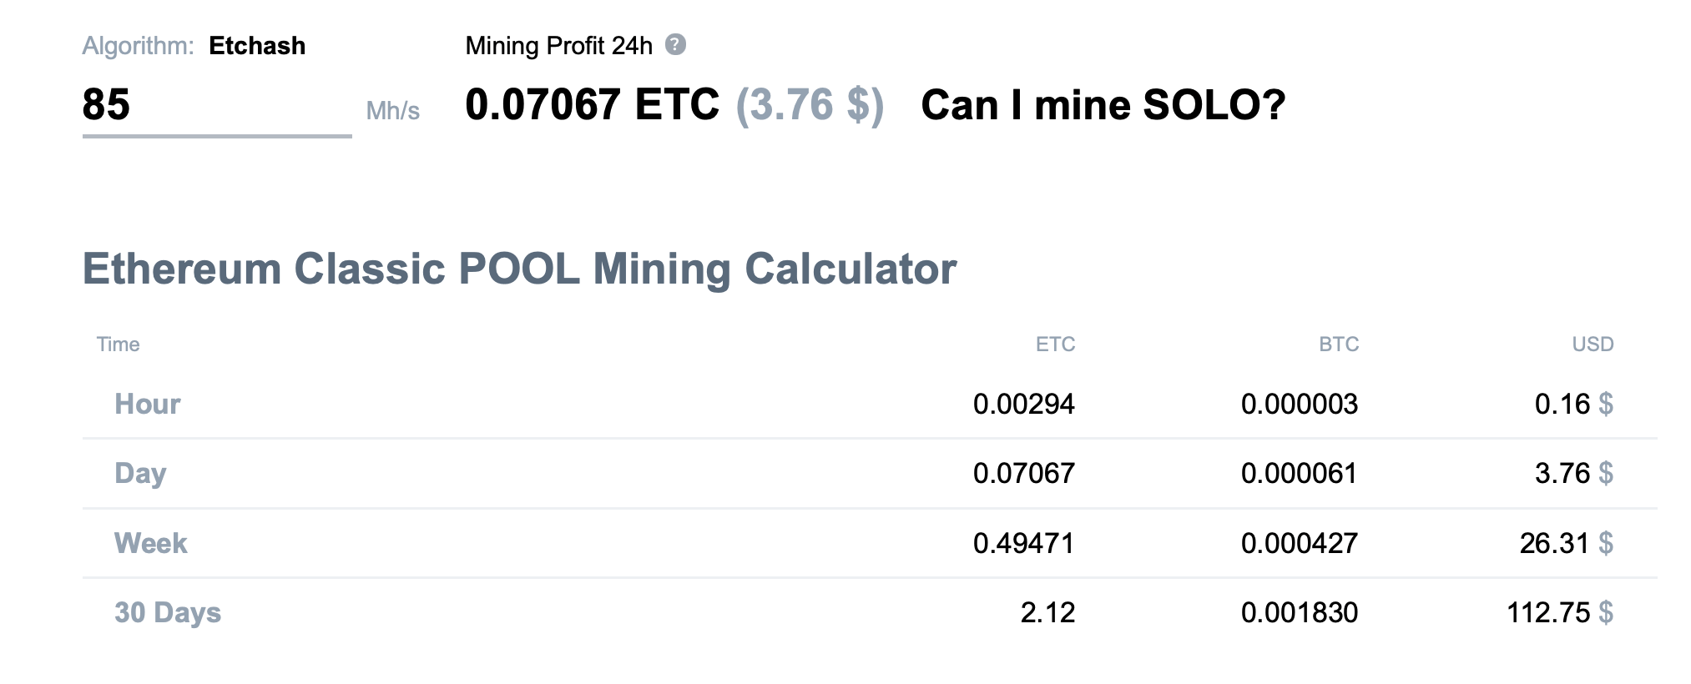
Task: Select the 30 Days row label
Action: [168, 612]
